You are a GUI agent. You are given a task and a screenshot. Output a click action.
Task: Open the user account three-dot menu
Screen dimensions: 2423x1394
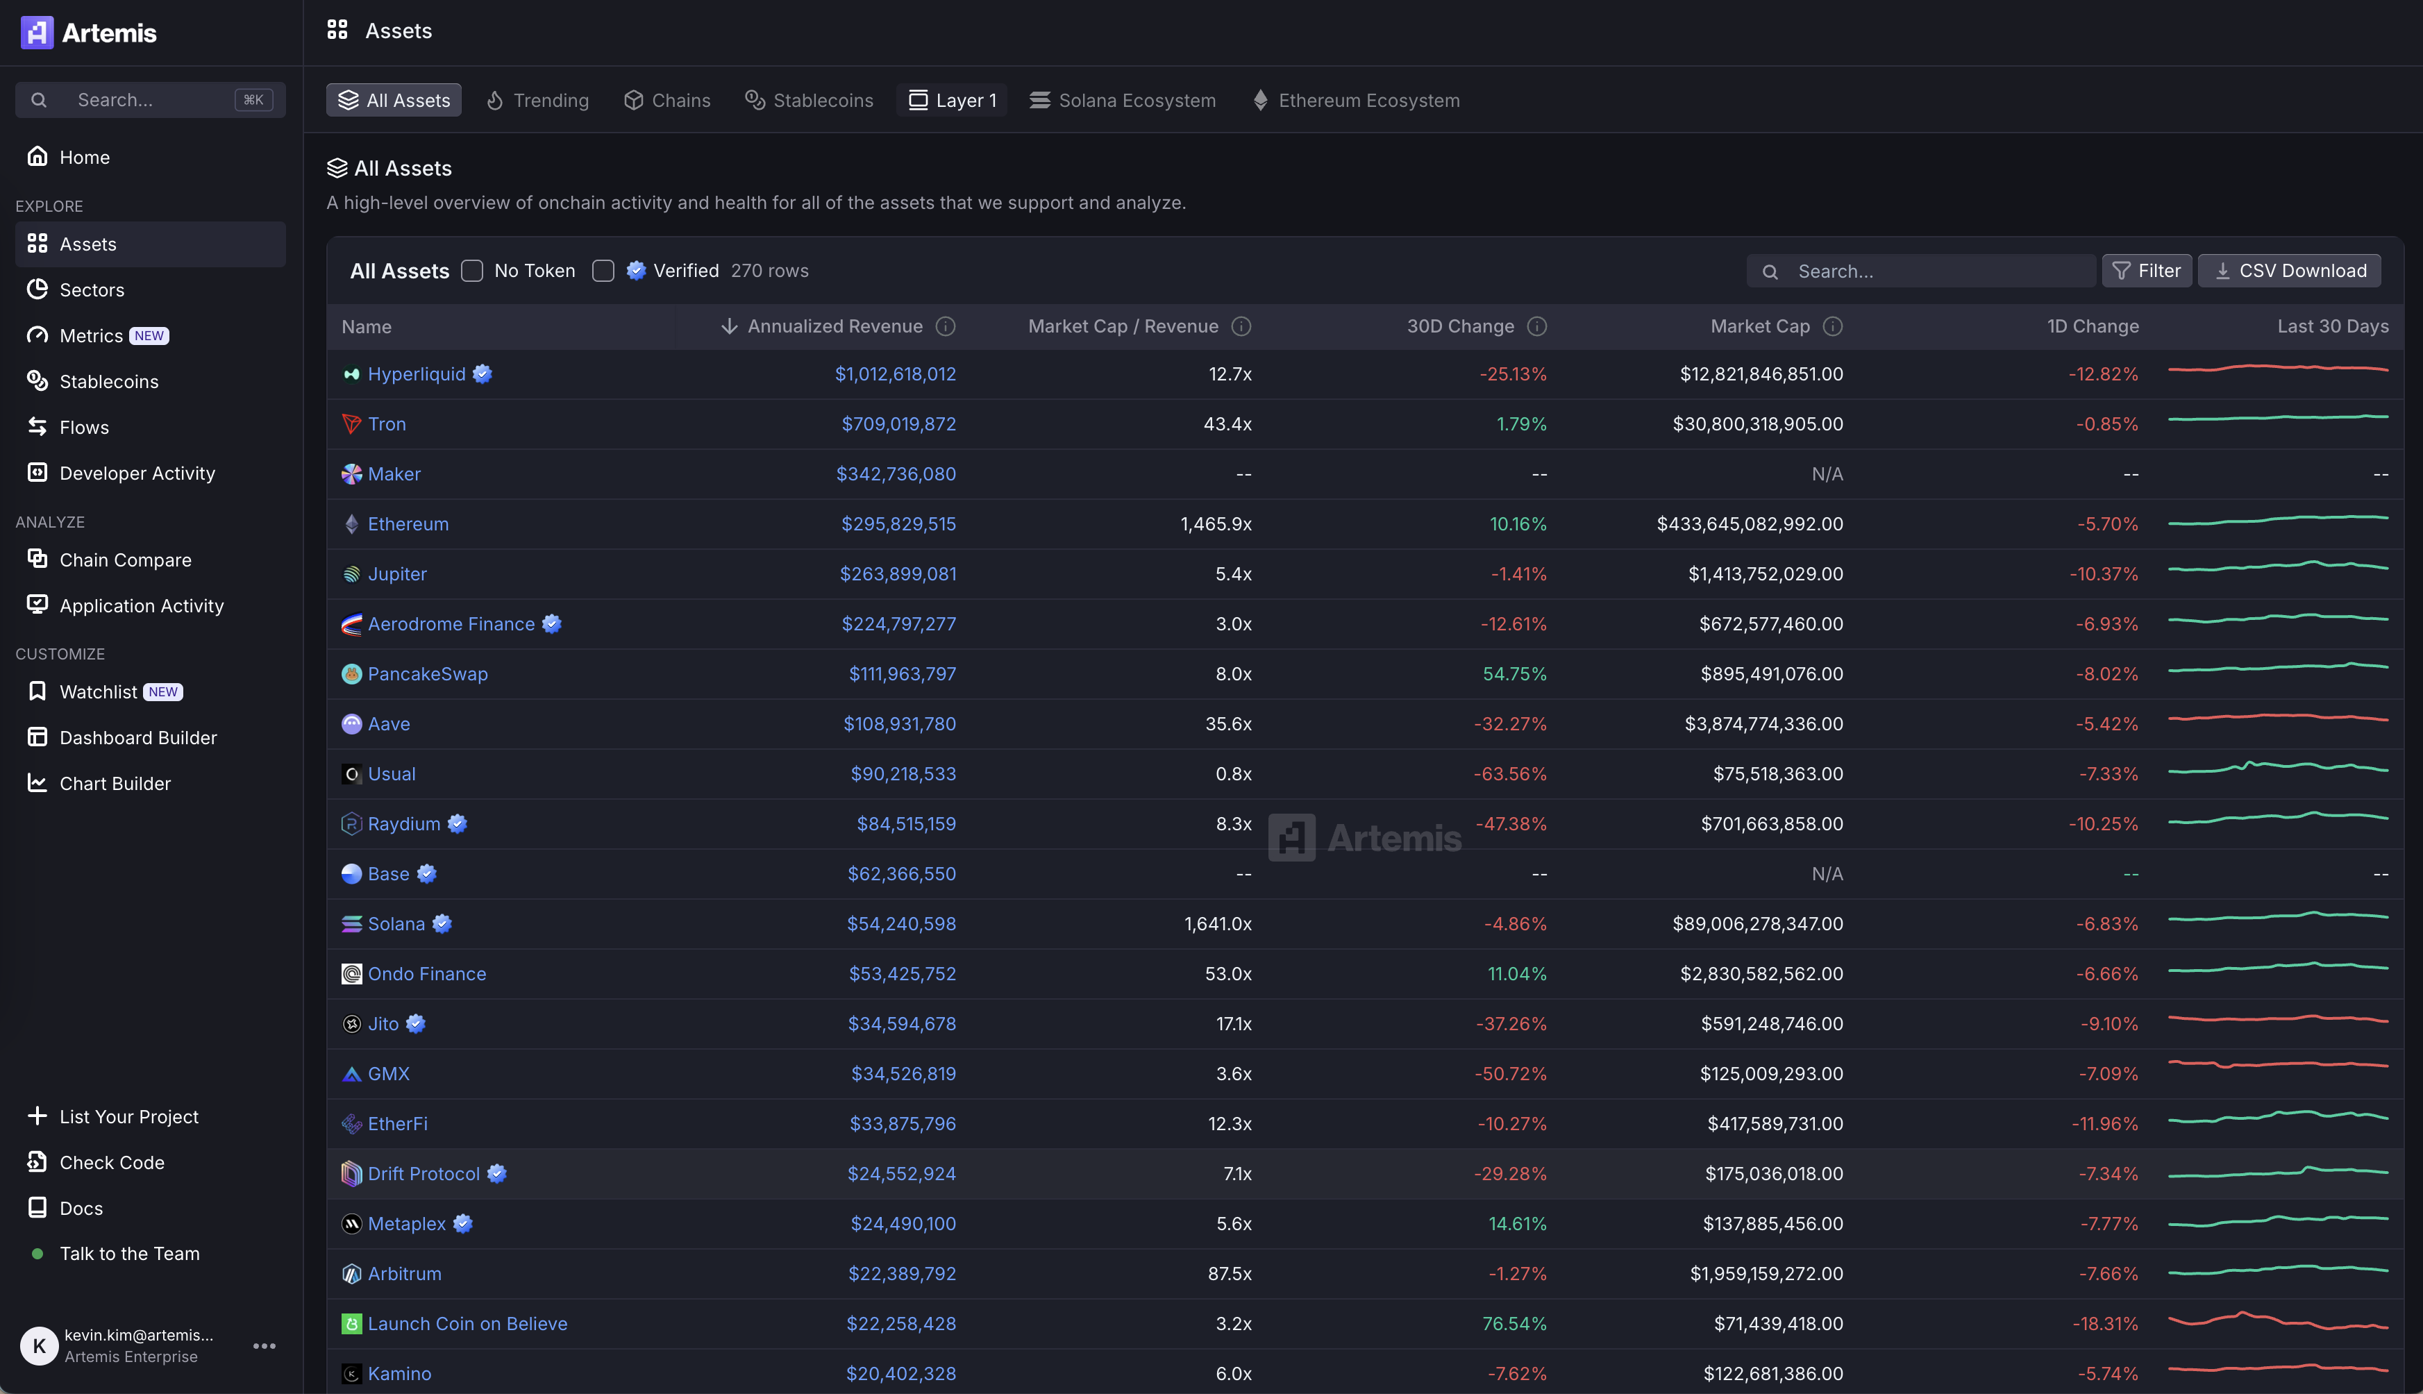coord(265,1345)
